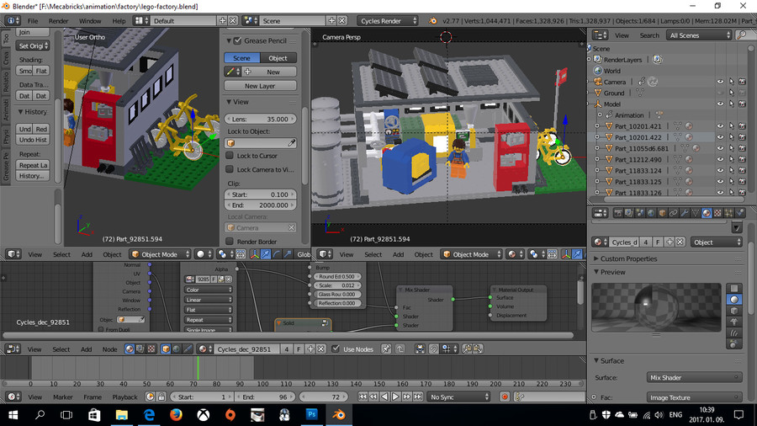Image resolution: width=757 pixels, height=426 pixels.
Task: Open the image node Linear color space dropdown
Action: point(208,300)
